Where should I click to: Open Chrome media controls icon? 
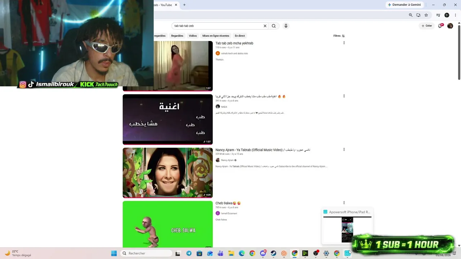[438, 15]
